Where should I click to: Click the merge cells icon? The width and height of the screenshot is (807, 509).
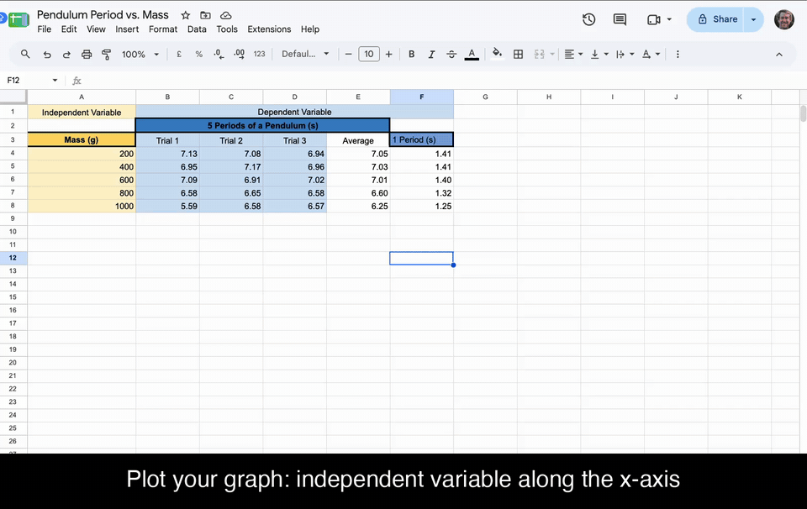click(540, 54)
